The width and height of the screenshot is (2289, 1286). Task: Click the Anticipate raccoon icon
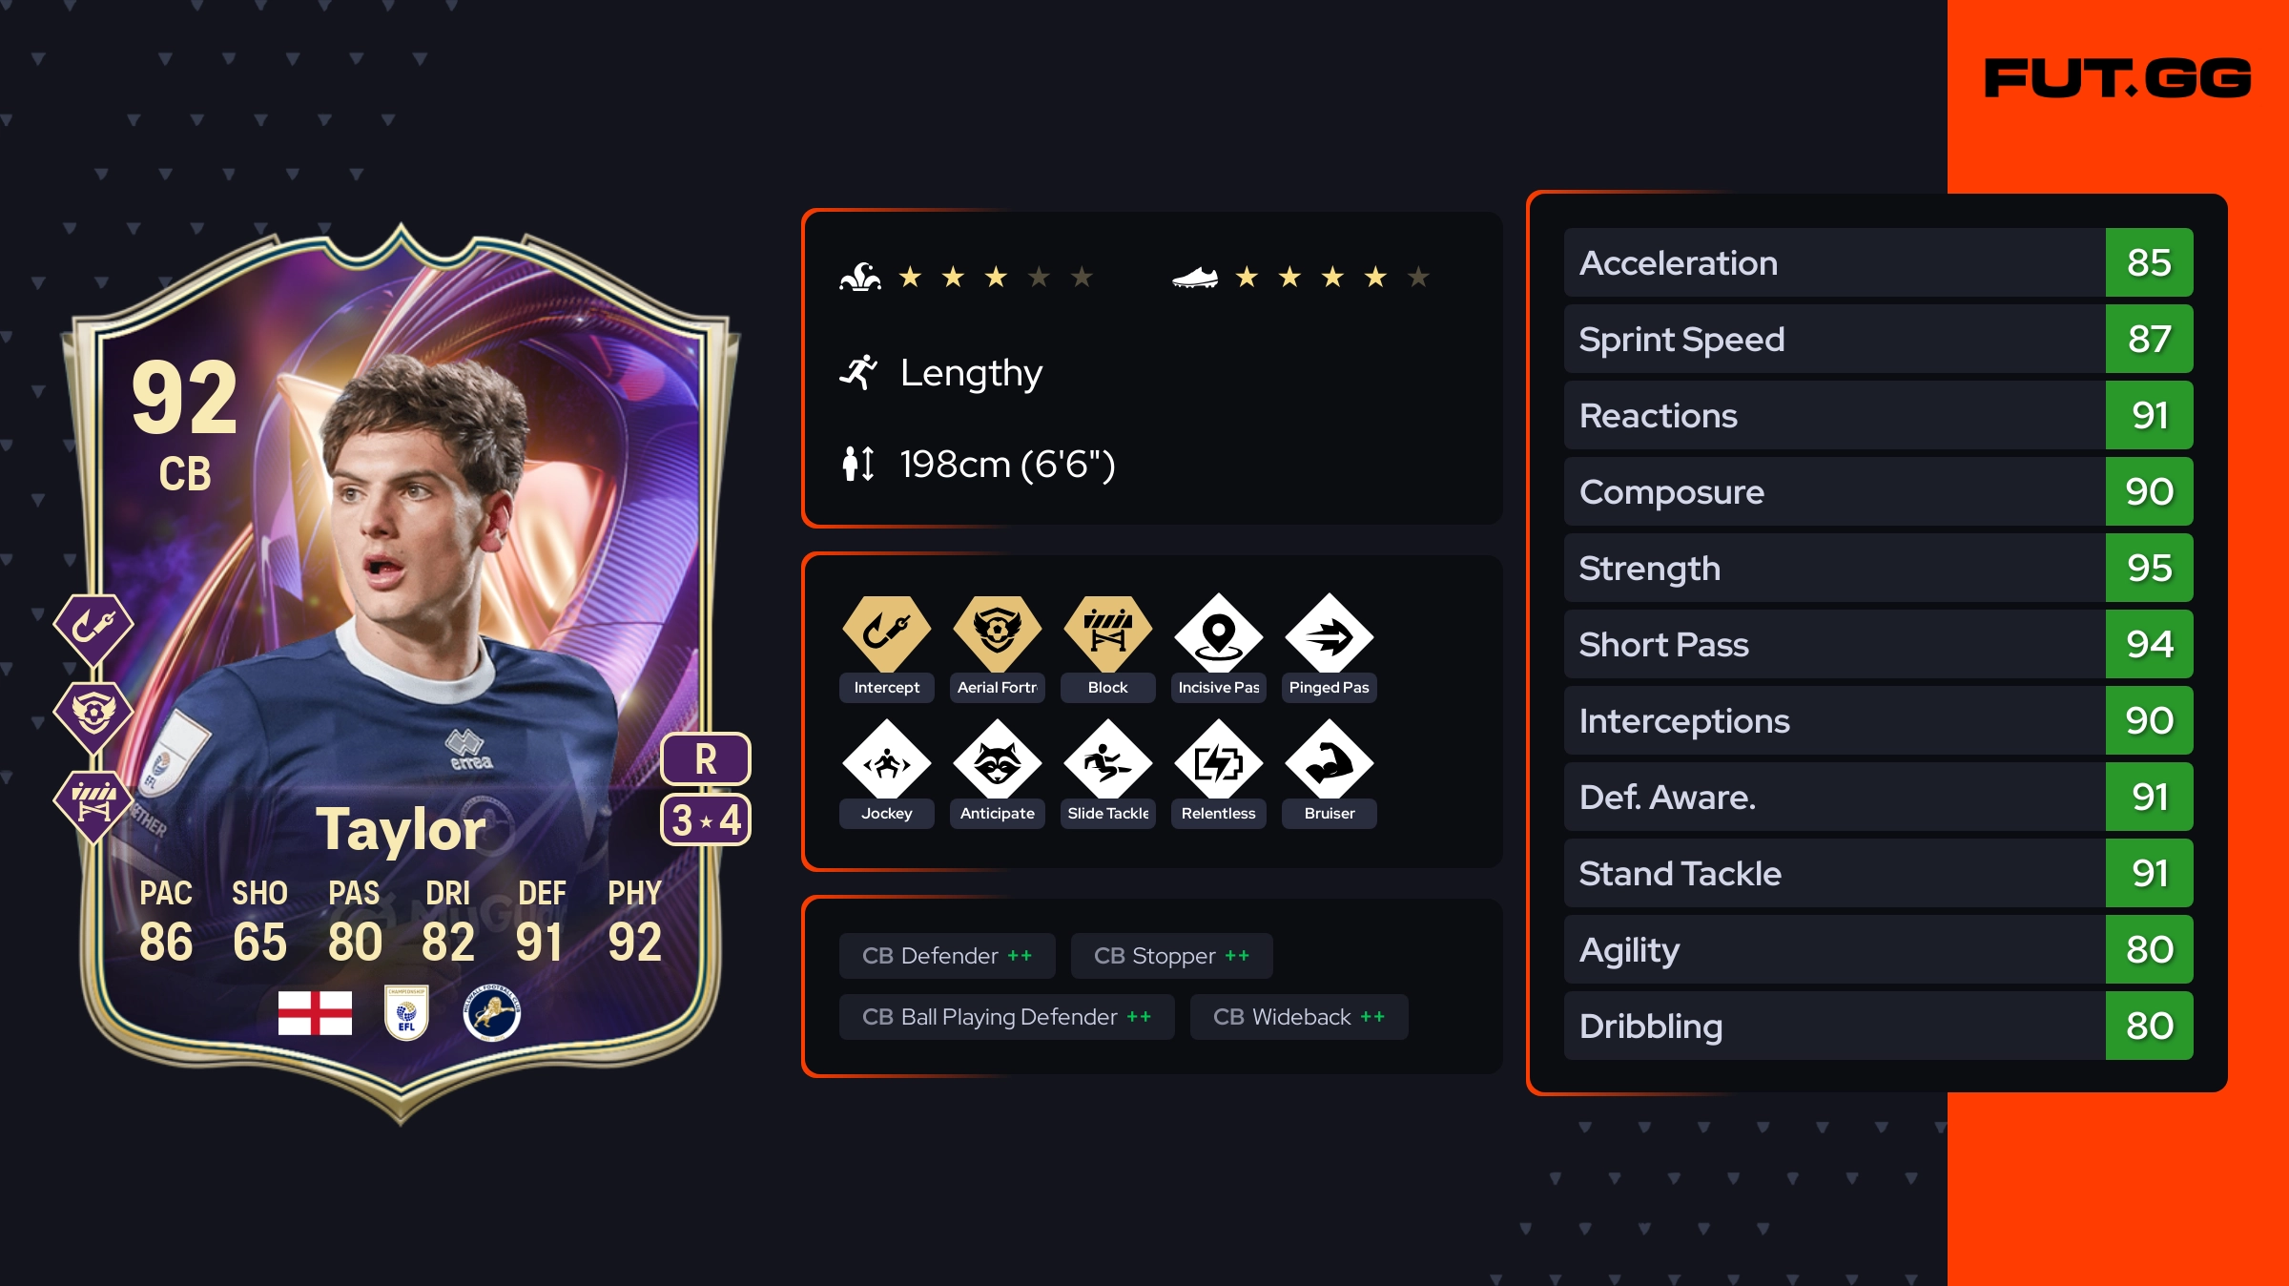click(x=997, y=759)
